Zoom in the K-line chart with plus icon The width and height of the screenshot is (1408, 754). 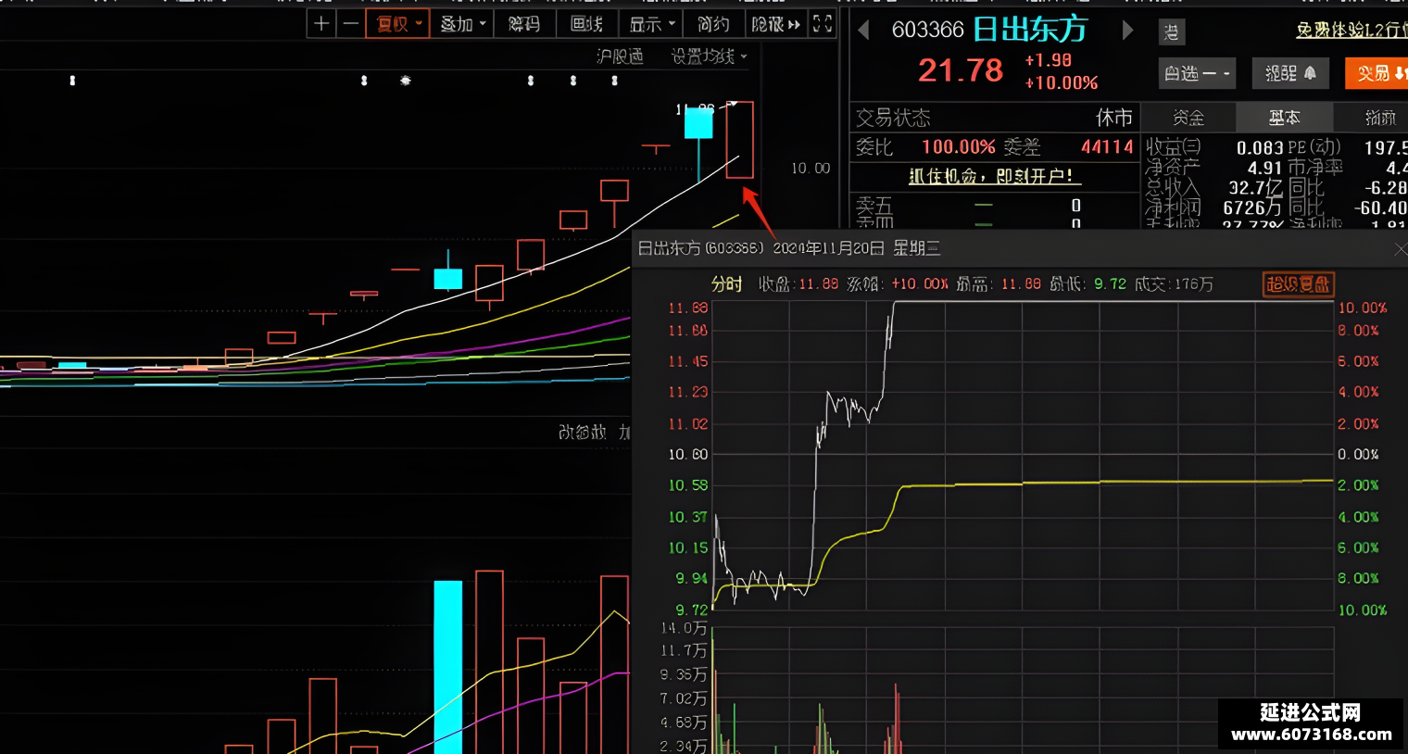(321, 24)
